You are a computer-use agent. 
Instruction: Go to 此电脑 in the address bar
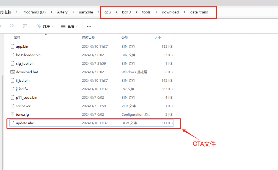[x=6, y=12]
